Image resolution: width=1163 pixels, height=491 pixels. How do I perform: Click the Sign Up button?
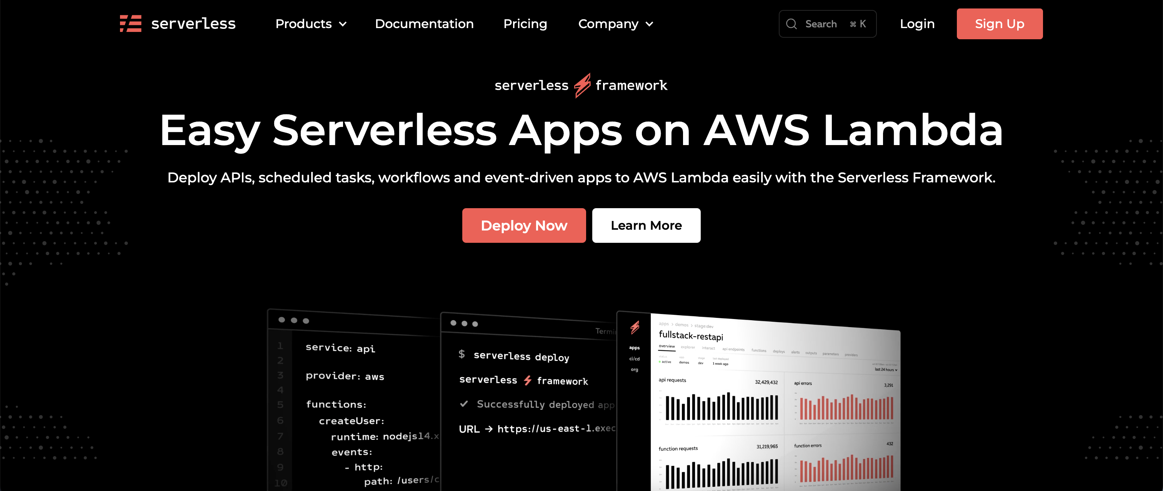[x=999, y=23]
